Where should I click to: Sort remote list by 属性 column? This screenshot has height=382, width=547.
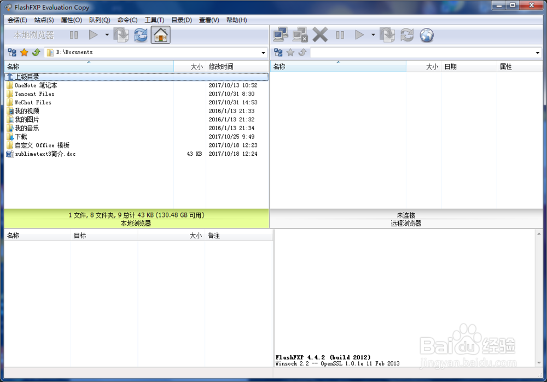click(x=520, y=67)
